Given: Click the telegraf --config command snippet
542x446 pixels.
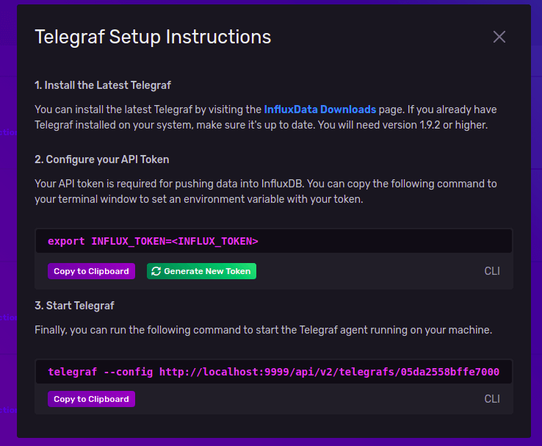Looking at the screenshot, I should (x=274, y=372).
